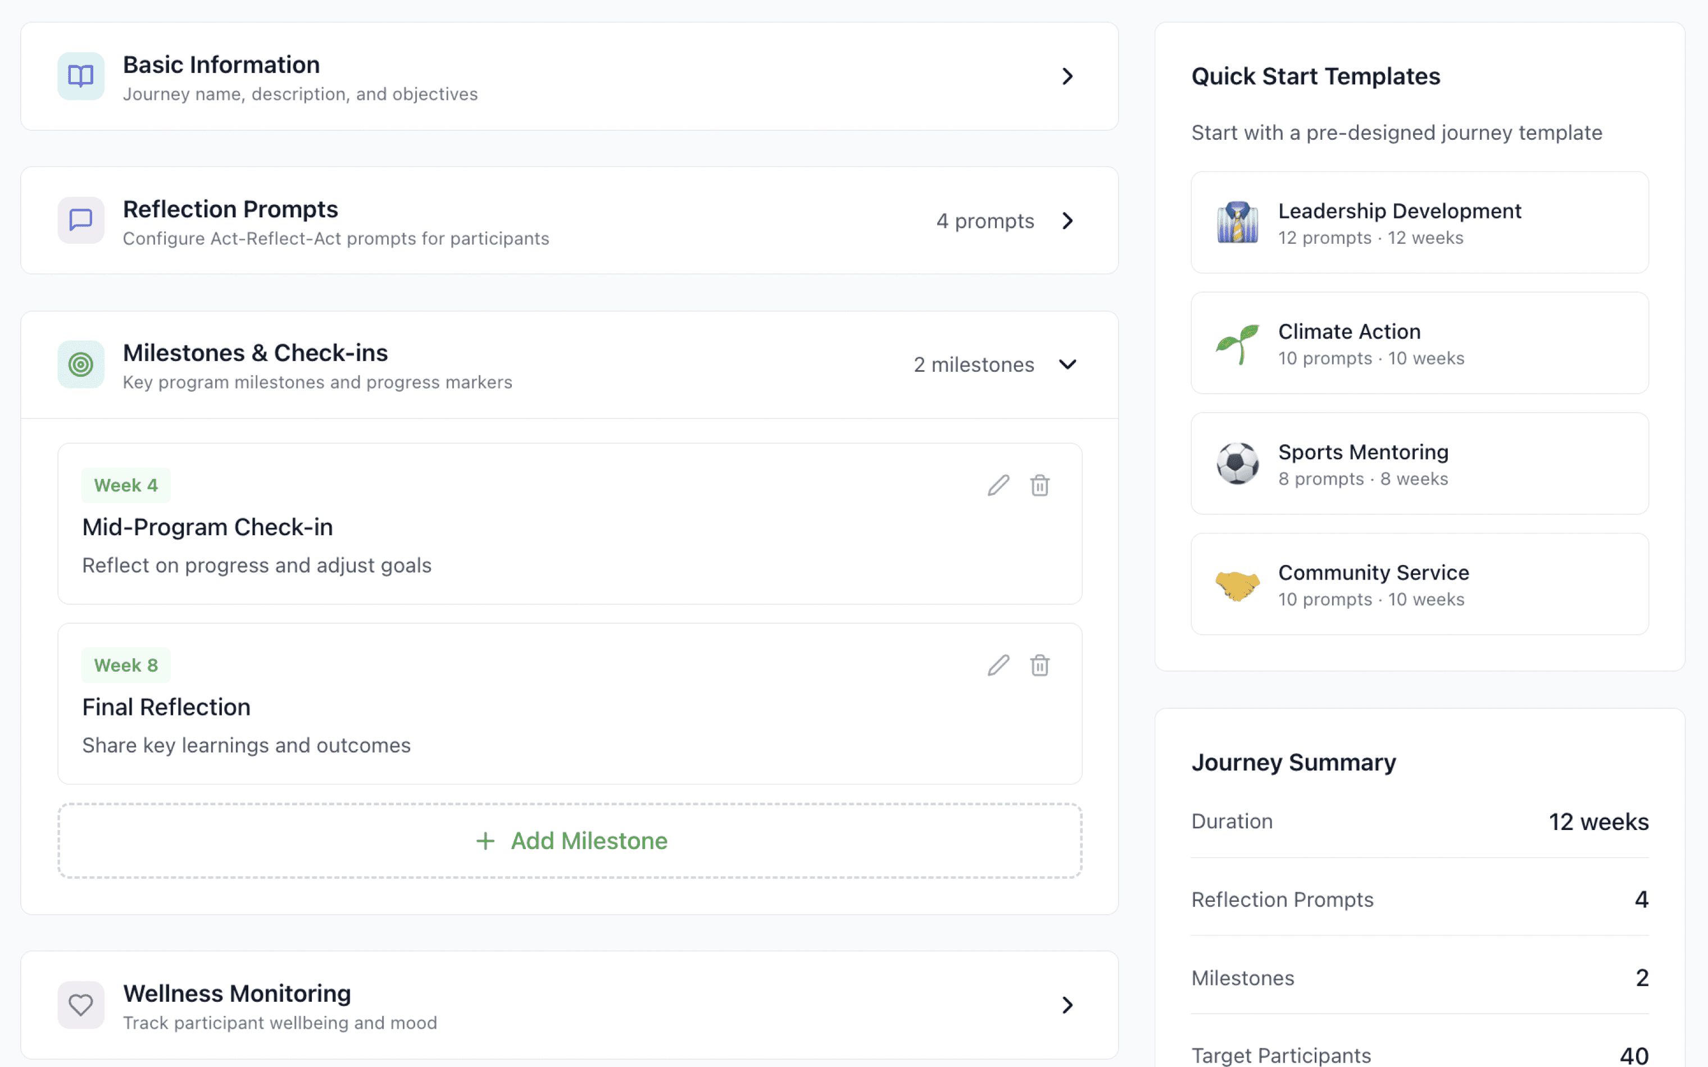Viewport: 1708px width, 1067px height.
Task: Delete the Final Reflection milestone
Action: (x=1039, y=665)
